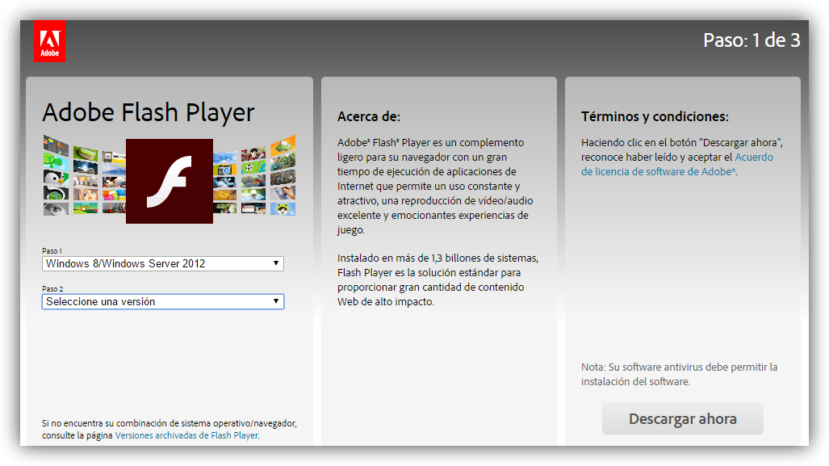The height and width of the screenshot is (466, 829).
Task: Click the large Flash Player 'f' logo
Action: pyautogui.click(x=169, y=179)
